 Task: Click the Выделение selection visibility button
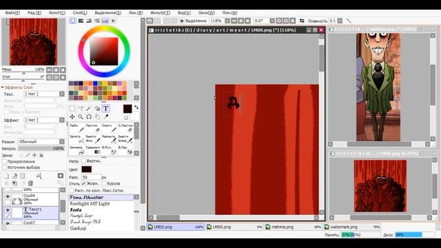pos(193,21)
